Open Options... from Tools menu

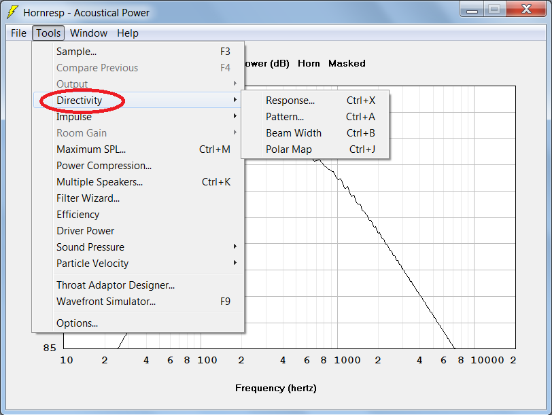[x=139, y=323]
